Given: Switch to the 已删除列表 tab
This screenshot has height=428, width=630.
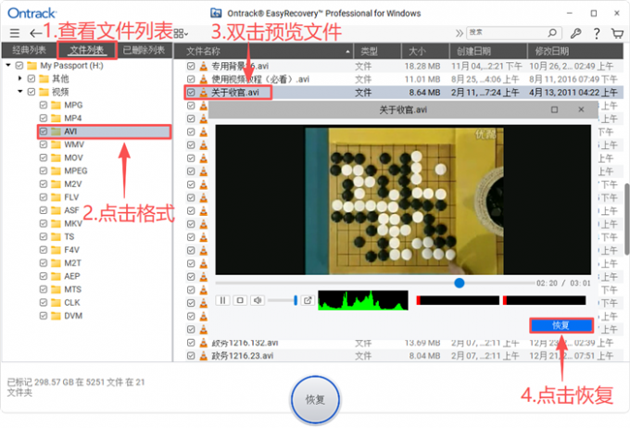Looking at the screenshot, I should 144,50.
